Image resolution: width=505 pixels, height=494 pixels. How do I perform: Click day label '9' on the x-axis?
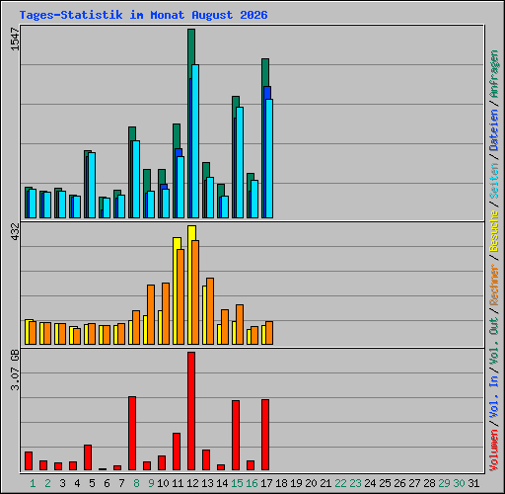[151, 483]
